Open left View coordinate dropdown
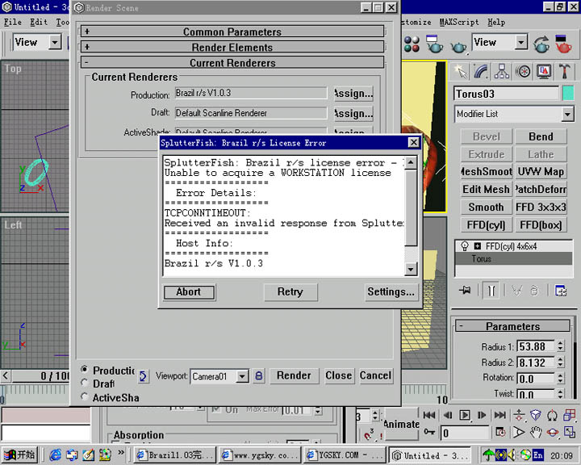Image resolution: width=581 pixels, height=465 pixels. pyautogui.click(x=55, y=42)
